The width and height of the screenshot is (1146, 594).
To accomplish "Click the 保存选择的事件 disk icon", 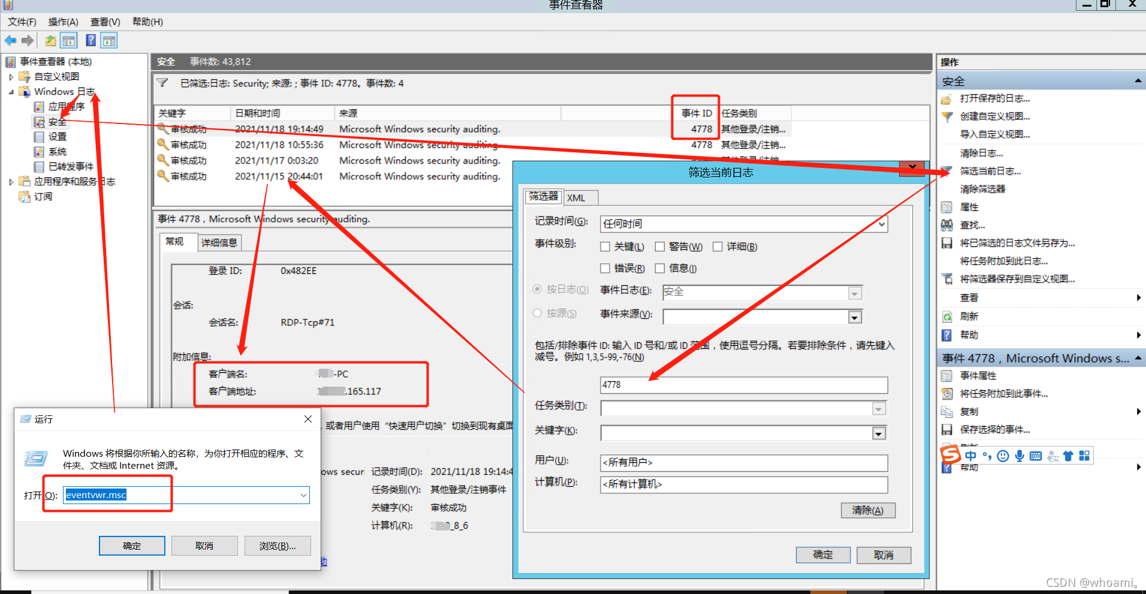I will click(947, 430).
